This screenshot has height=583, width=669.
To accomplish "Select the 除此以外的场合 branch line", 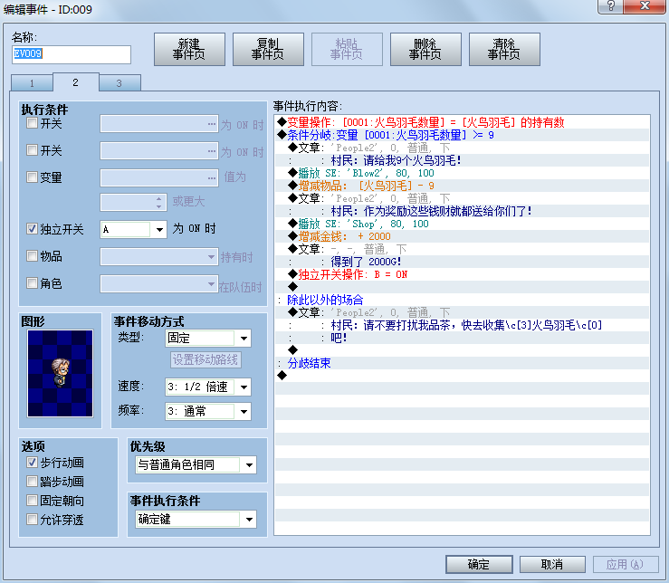I will (463, 300).
